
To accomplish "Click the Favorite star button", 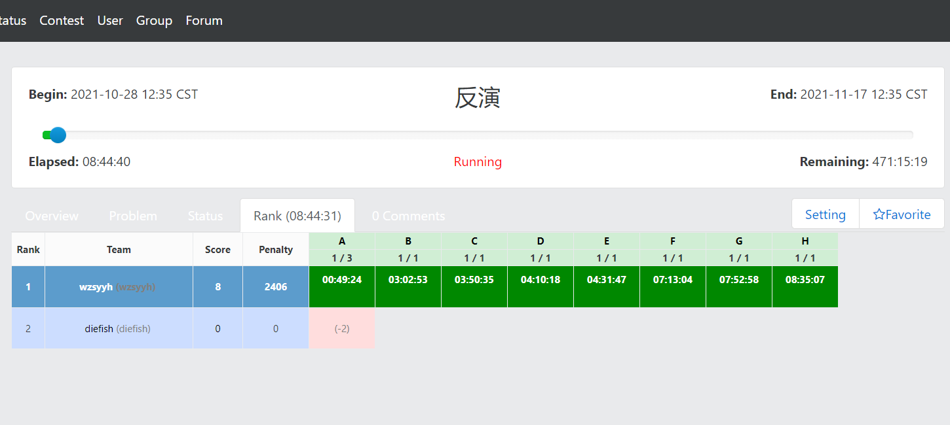I will coord(902,214).
